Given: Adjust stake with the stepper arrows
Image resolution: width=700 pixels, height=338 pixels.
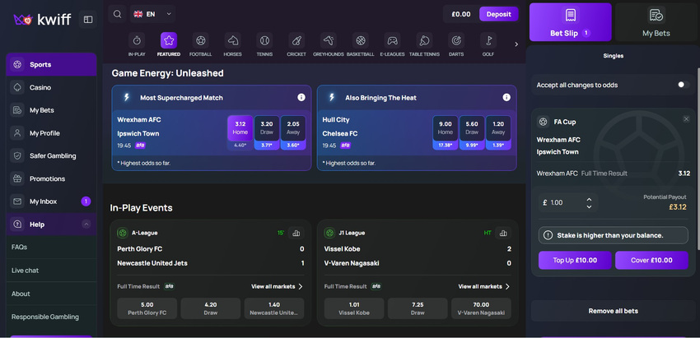Looking at the screenshot, I should (x=589, y=203).
